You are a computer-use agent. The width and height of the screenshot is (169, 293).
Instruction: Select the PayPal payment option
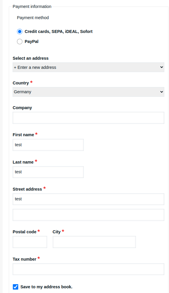click(x=20, y=41)
